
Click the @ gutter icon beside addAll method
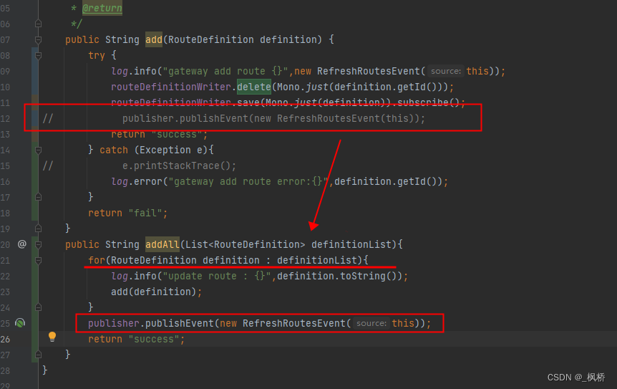[22, 244]
